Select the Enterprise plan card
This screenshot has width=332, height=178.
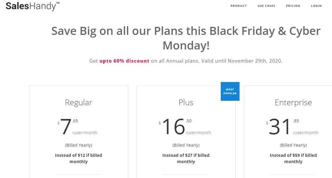[x=293, y=131]
